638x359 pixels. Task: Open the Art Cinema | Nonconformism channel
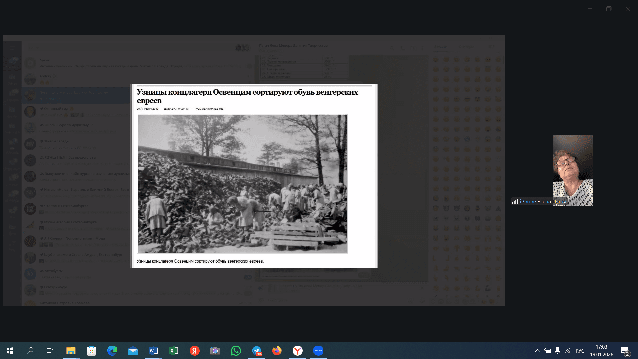click(x=76, y=242)
